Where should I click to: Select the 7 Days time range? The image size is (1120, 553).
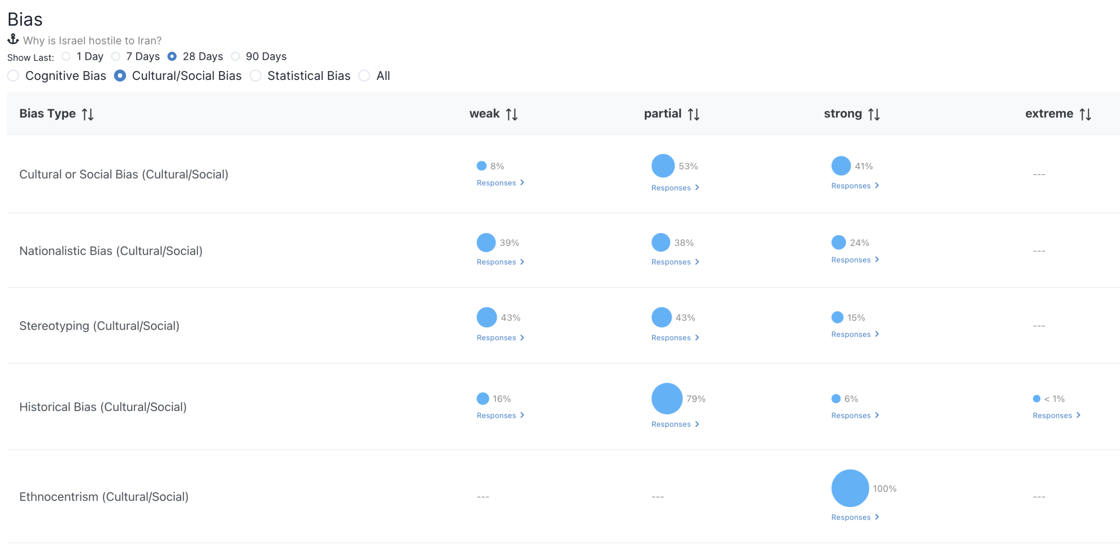pos(116,56)
